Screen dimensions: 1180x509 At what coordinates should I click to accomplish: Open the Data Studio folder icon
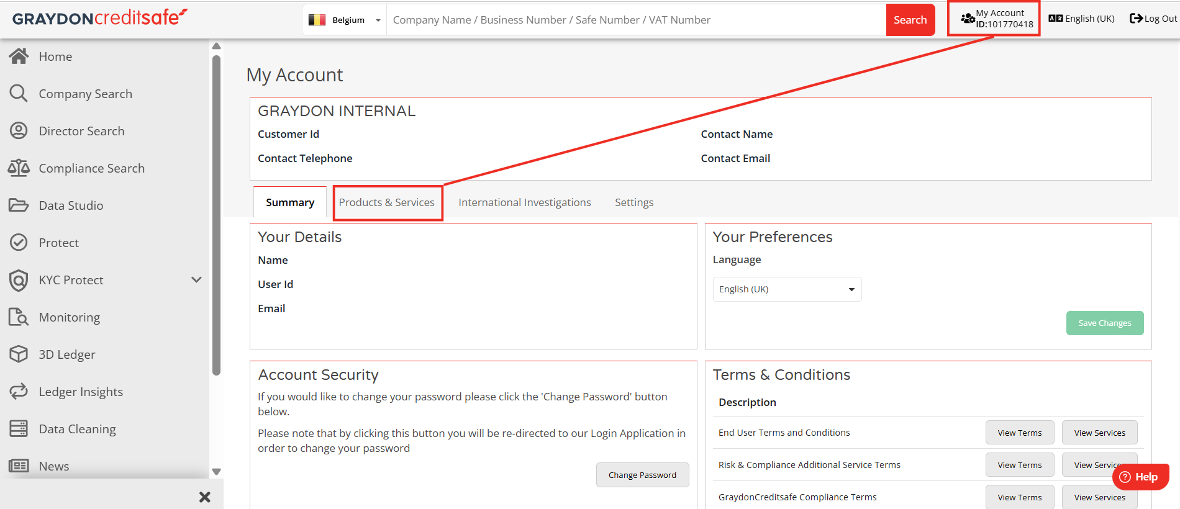(19, 205)
